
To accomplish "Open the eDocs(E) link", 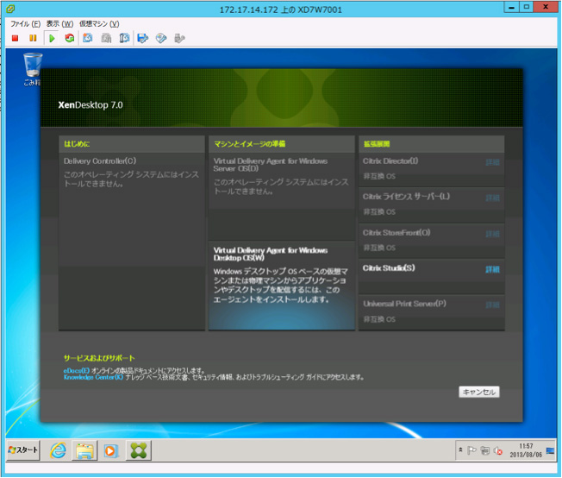I will click(77, 371).
